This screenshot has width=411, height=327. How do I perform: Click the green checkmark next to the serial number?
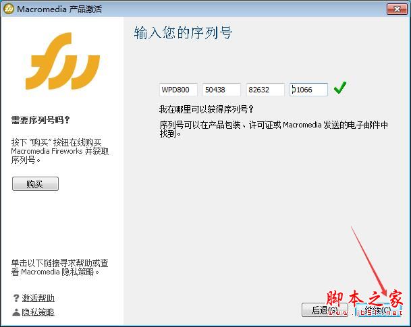point(340,88)
